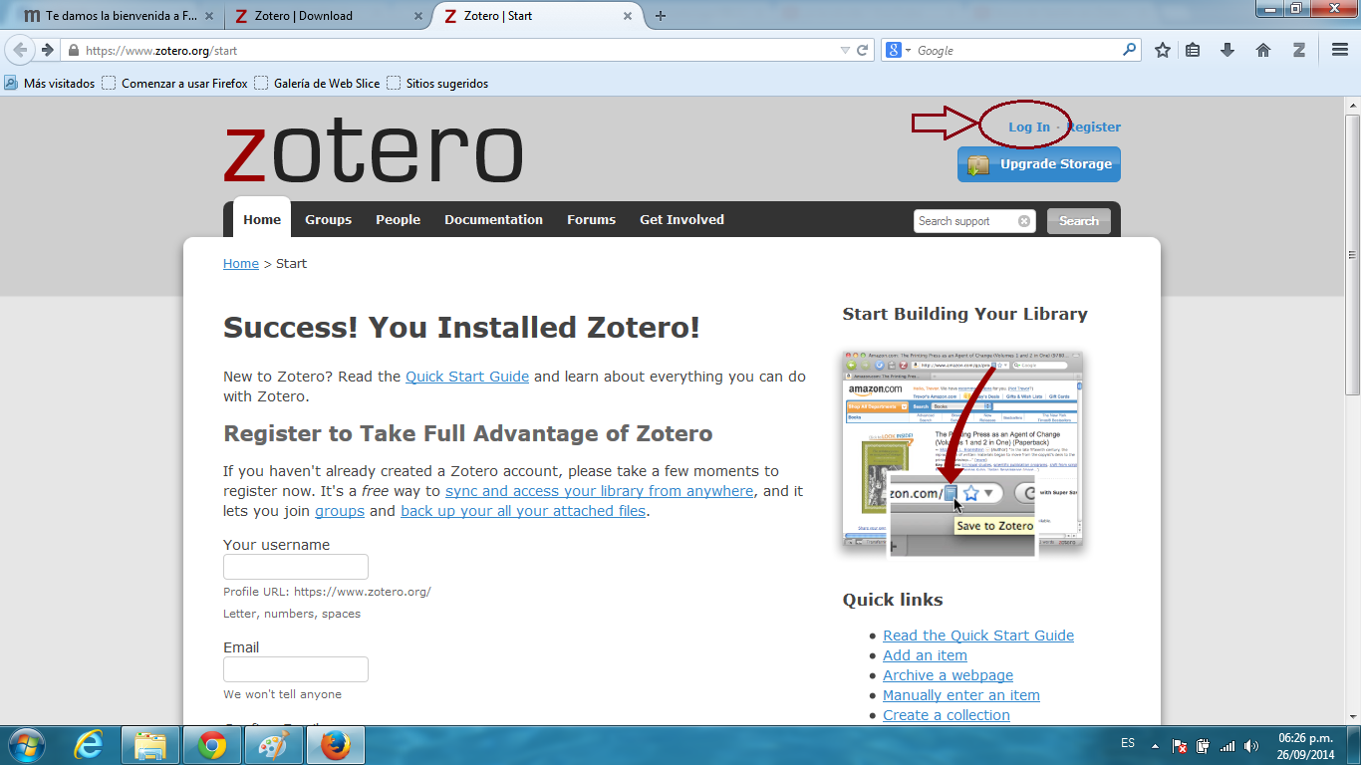The width and height of the screenshot is (1361, 765).
Task: Click the Upgrade Storage button
Action: (1038, 163)
